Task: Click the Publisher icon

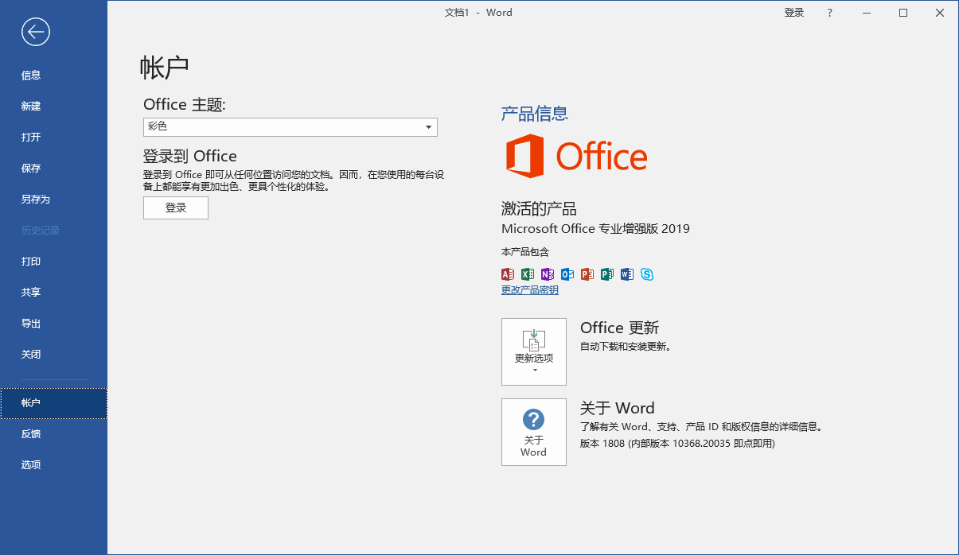Action: 607,274
